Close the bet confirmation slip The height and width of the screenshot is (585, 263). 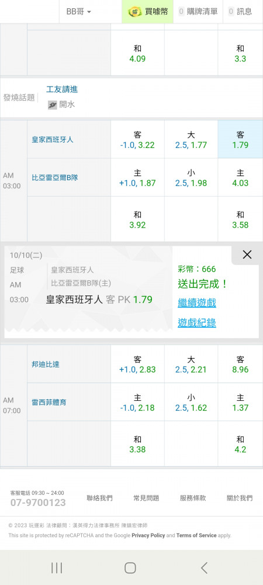click(247, 254)
